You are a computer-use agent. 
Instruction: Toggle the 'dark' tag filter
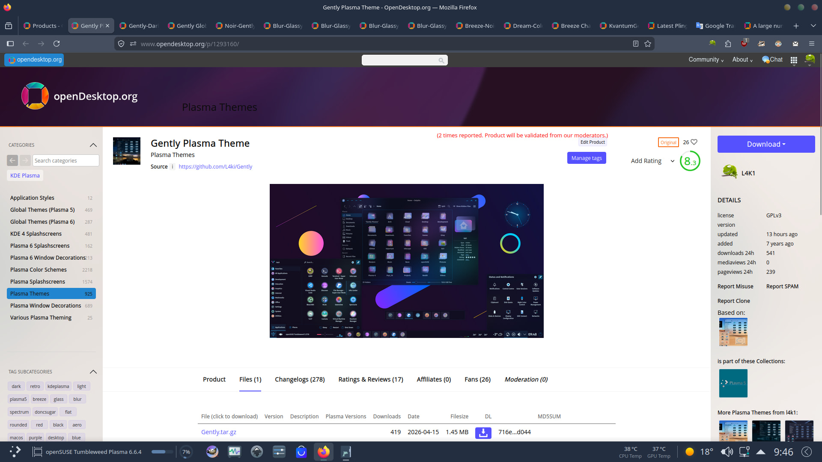16,386
